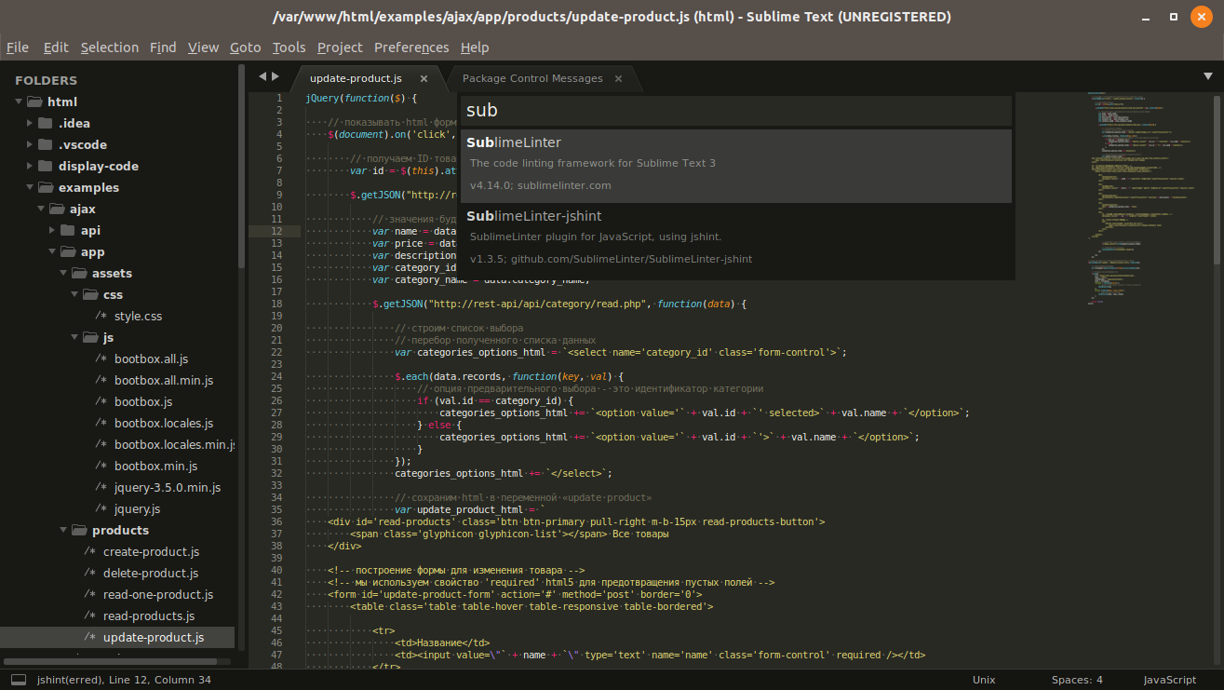Image resolution: width=1224 pixels, height=690 pixels.
Task: Open read-one-product.js file
Action: point(158,594)
